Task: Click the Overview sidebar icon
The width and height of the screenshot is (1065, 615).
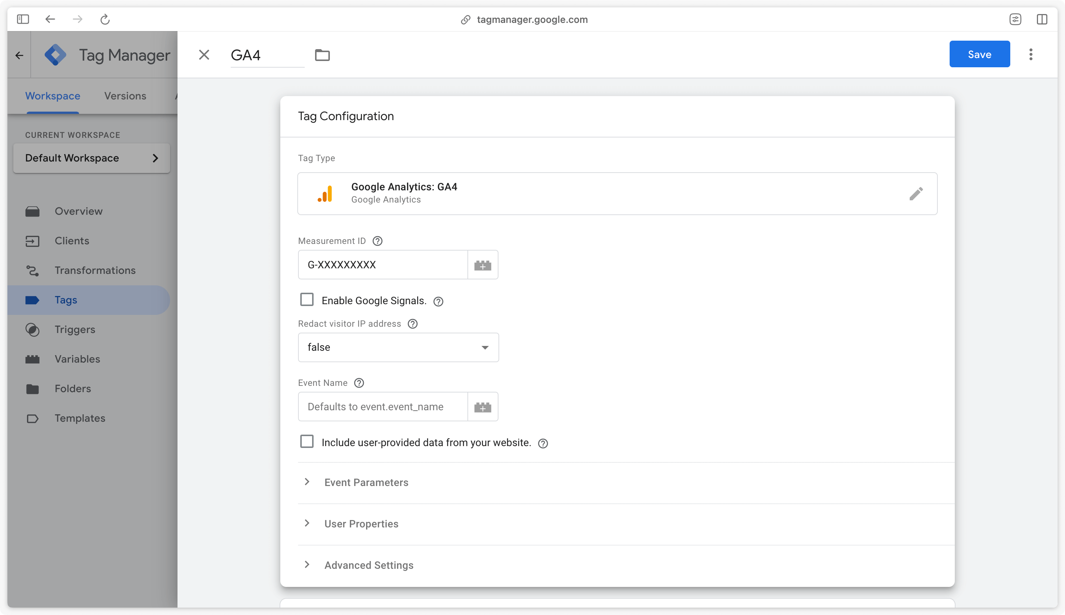Action: click(33, 211)
